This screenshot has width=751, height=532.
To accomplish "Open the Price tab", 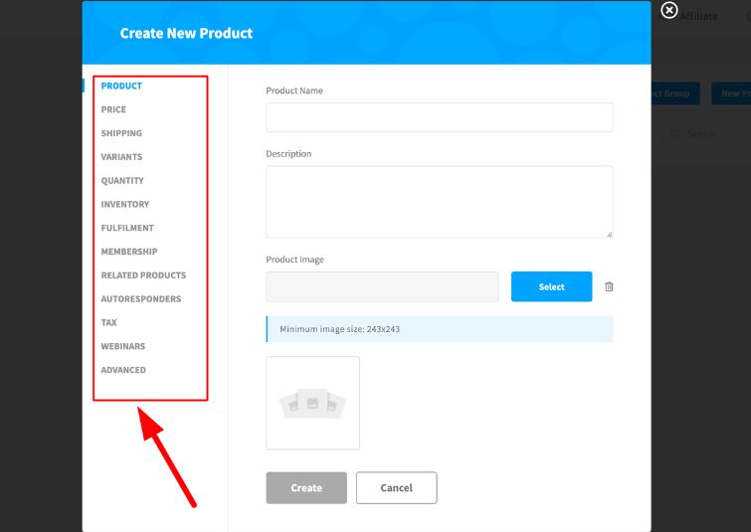I will 113,109.
